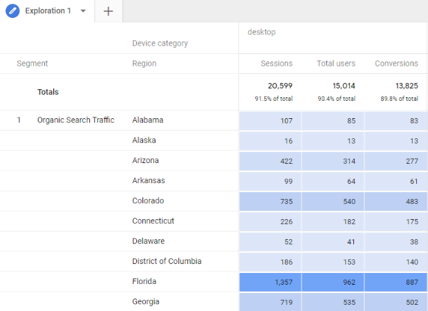Sort by the Total users column header
The image size is (428, 311).
336,64
